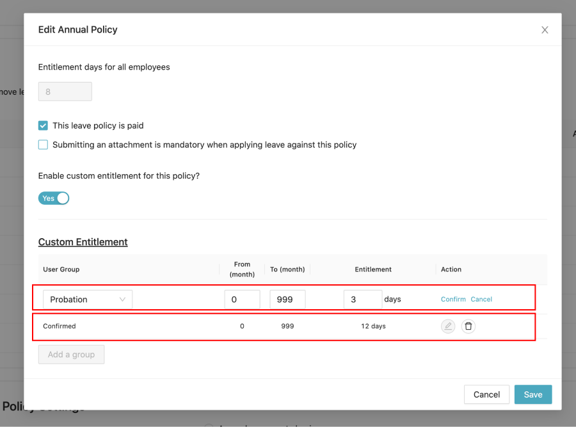Viewport: 576px width, 427px height.
Task: Save the annual policy changes
Action: coord(533,394)
